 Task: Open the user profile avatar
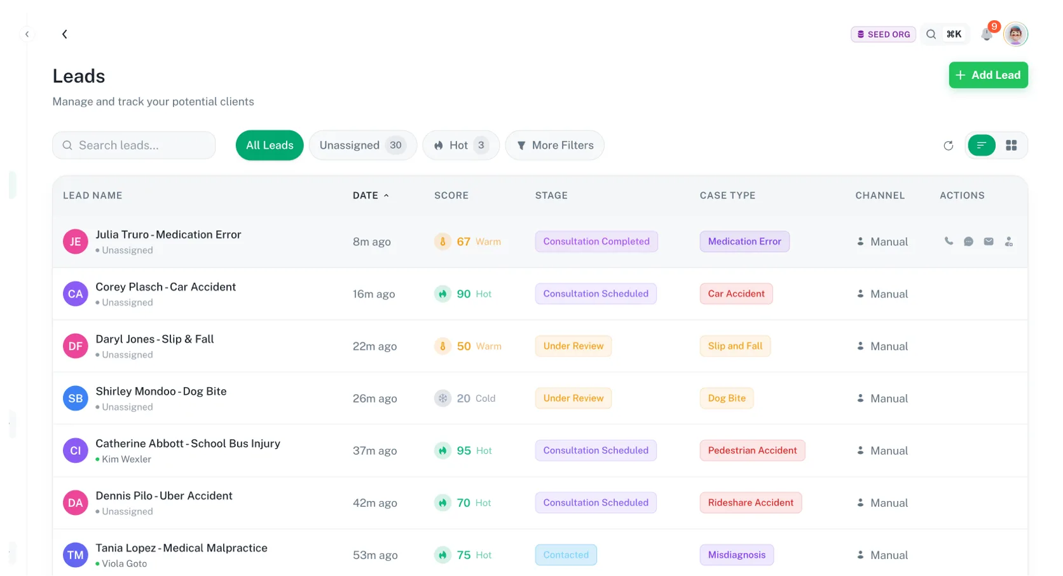(1015, 34)
